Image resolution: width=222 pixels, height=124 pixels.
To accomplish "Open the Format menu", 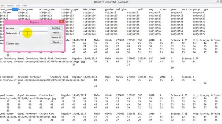I will pos(10,6).
